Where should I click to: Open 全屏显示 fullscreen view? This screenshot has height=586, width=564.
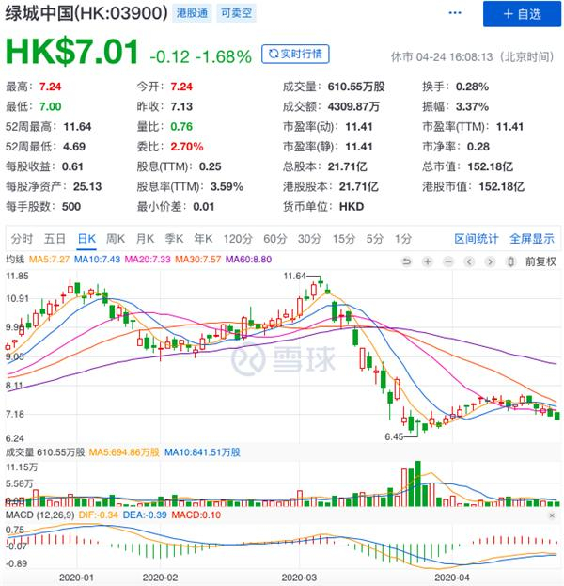532,238
